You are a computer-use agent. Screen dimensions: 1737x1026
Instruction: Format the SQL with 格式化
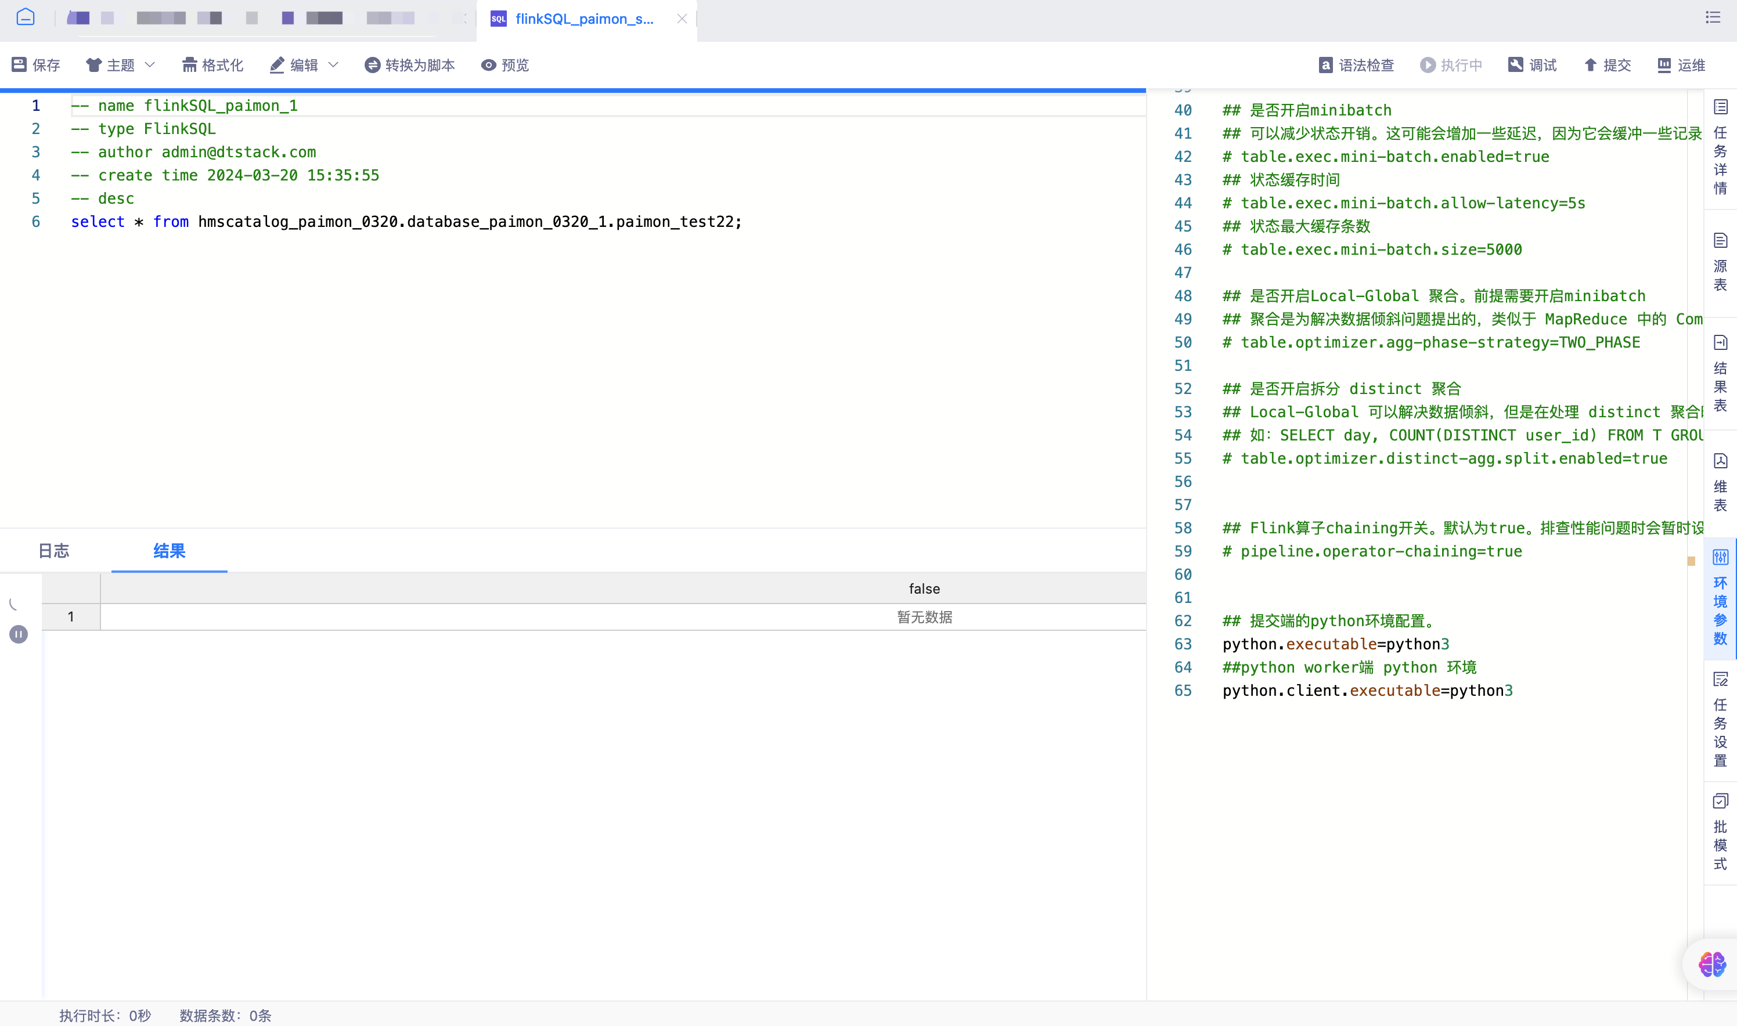coord(212,65)
